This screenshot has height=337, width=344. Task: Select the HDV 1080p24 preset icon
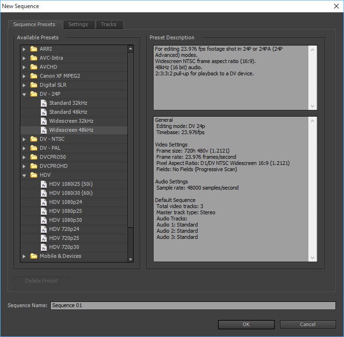(44, 202)
